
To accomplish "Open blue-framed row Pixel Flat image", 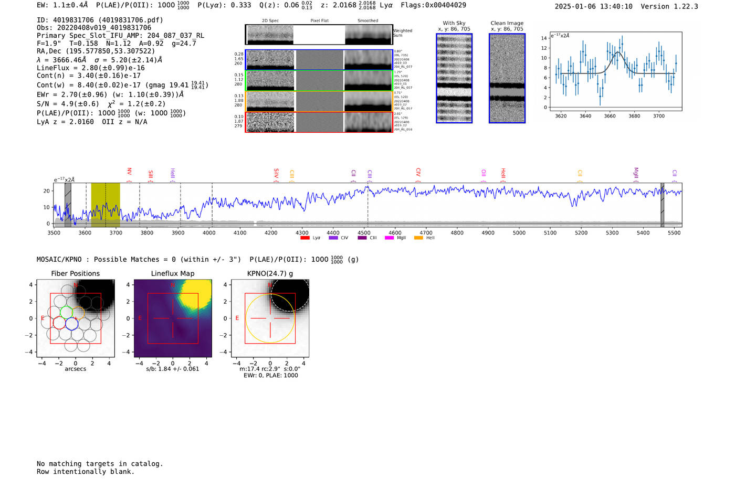I will pos(319,60).
